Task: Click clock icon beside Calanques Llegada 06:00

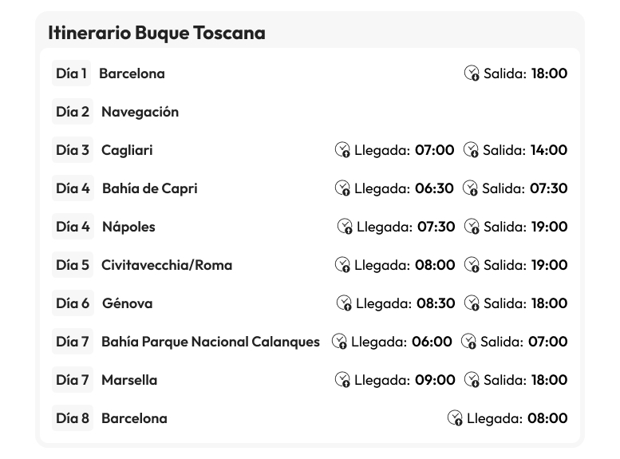Action: (339, 342)
